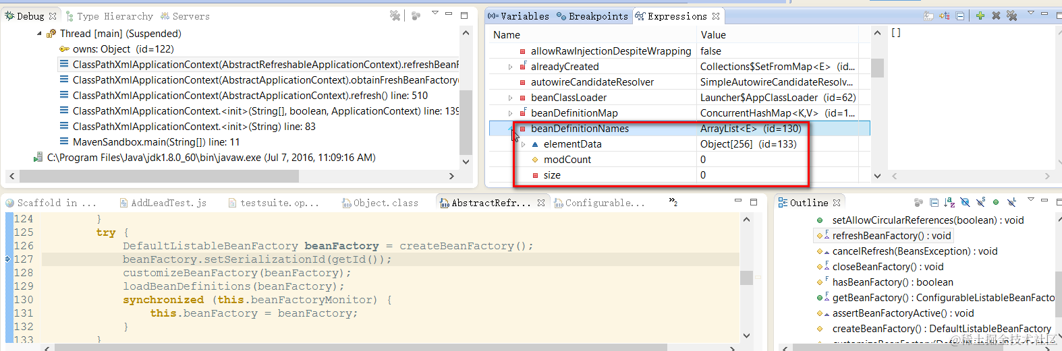Collapse all expressions with the Collapse All icon
The image size is (1062, 351).
[x=960, y=15]
